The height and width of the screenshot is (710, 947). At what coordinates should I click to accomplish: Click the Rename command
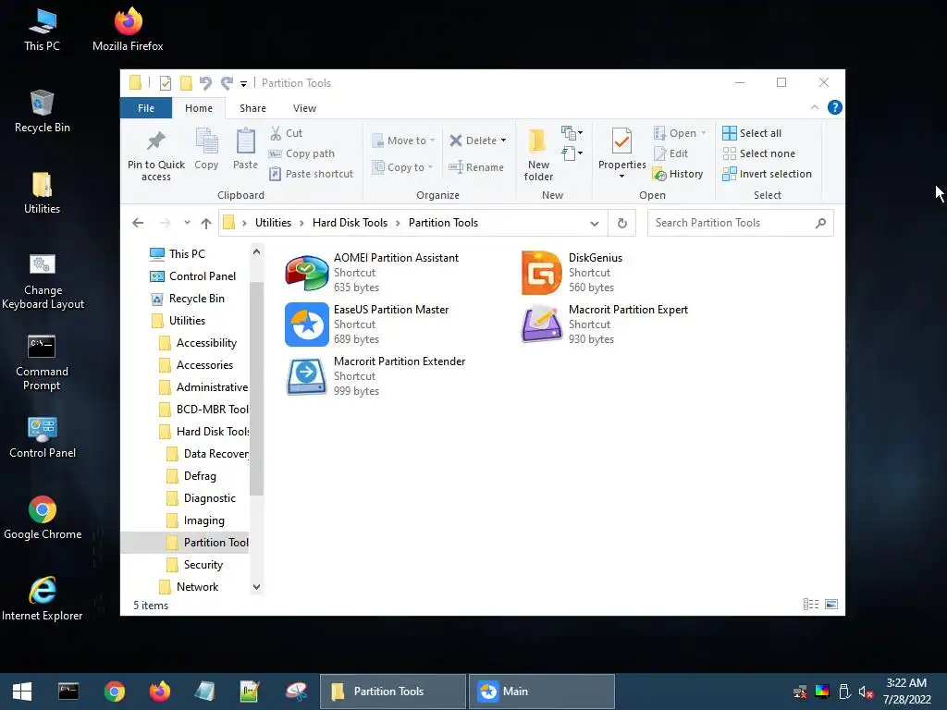click(476, 167)
